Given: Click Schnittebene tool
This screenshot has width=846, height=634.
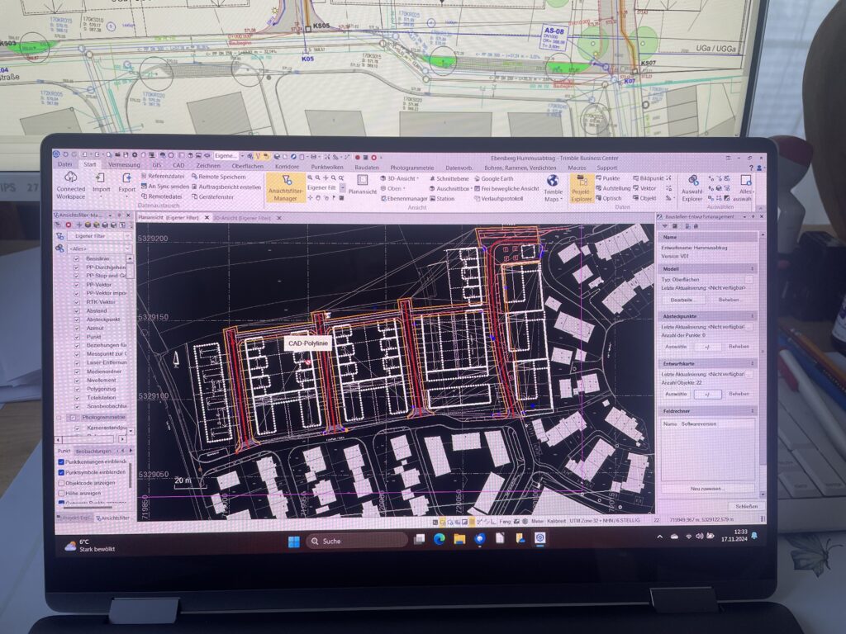Looking at the screenshot, I should click(x=449, y=178).
